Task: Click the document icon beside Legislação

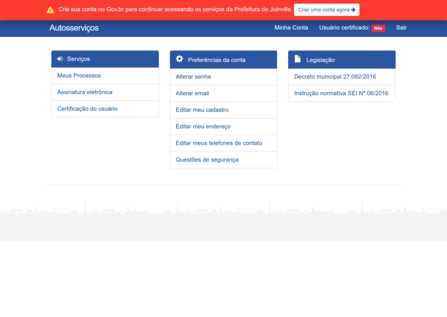Action: [x=298, y=59]
